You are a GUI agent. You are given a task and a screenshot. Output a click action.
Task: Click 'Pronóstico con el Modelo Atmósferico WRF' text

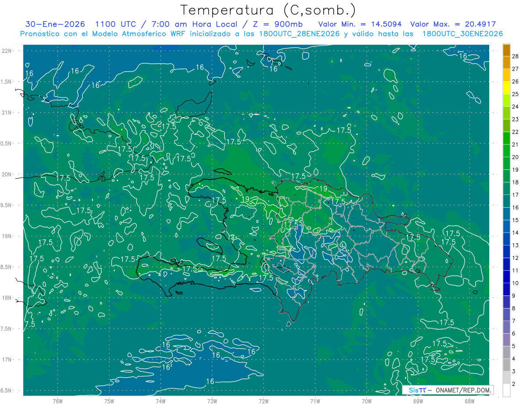click(104, 34)
